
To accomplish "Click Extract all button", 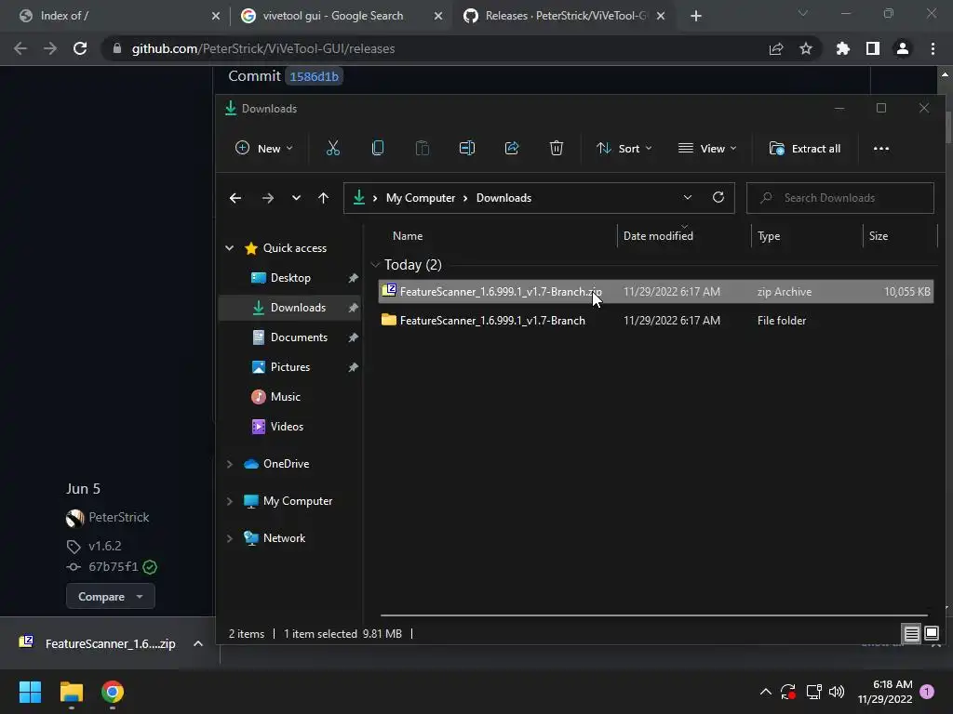I will [x=805, y=148].
